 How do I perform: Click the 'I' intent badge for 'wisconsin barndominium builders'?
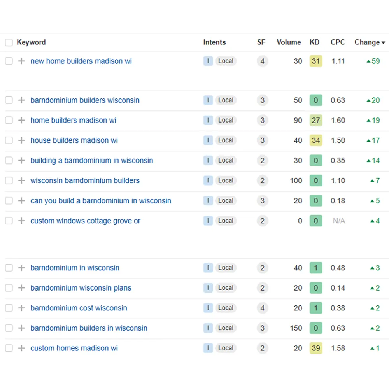tap(208, 180)
